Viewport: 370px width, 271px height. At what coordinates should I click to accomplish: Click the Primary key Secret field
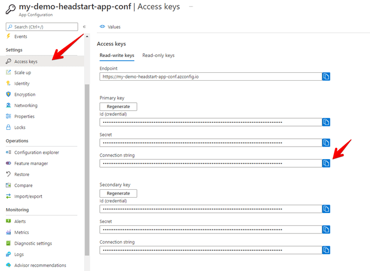pyautogui.click(x=211, y=143)
